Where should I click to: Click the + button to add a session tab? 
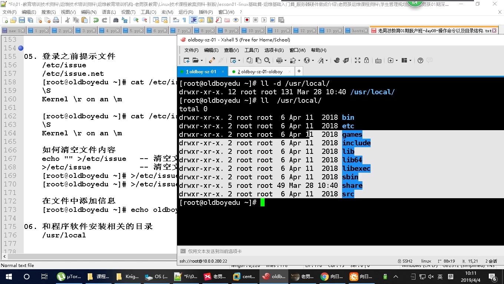(x=299, y=71)
